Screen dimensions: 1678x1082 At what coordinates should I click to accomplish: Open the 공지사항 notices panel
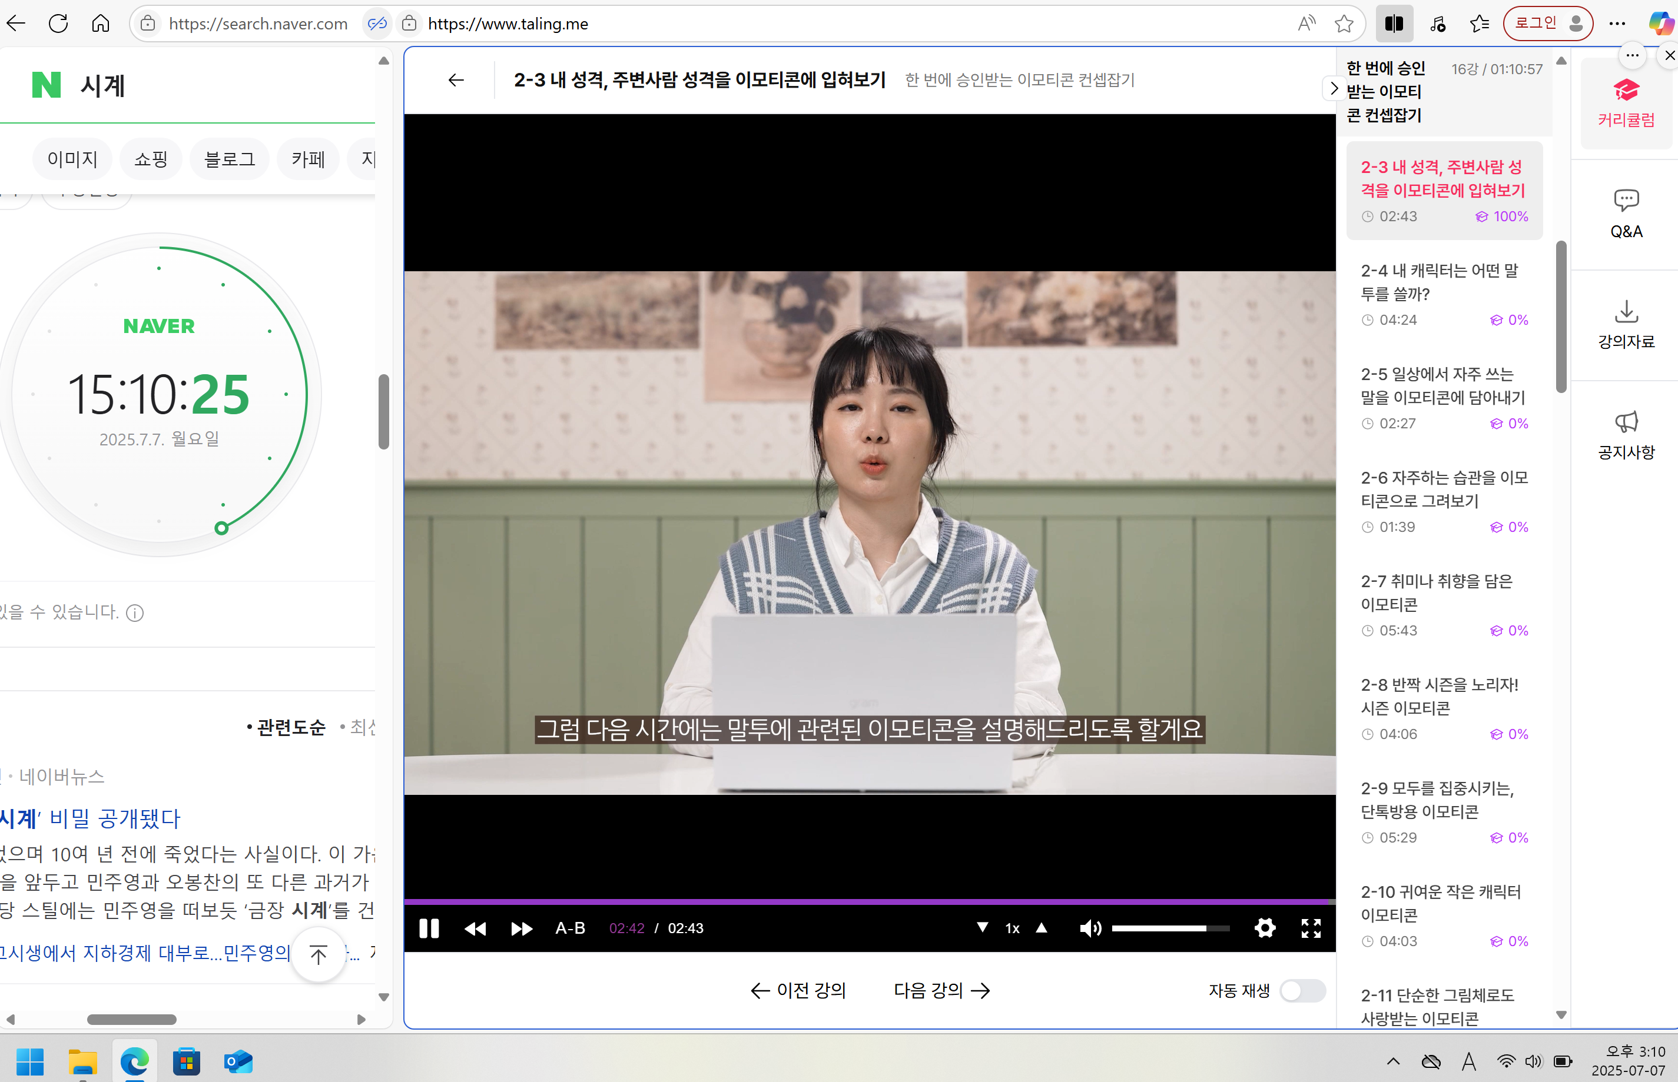point(1625,434)
